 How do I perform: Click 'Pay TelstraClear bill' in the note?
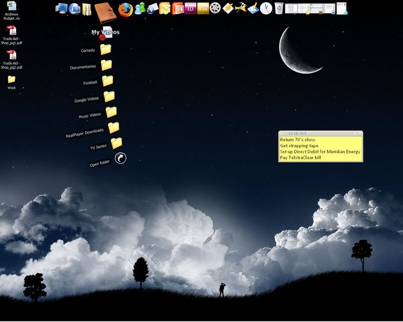[300, 157]
